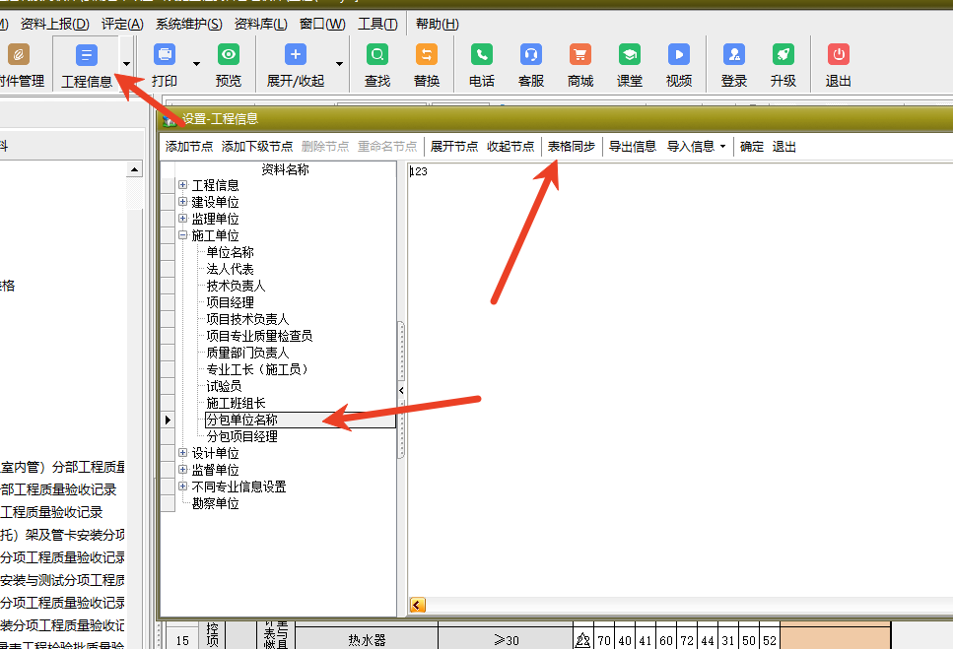Select the 试验员 tree item

coord(224,386)
